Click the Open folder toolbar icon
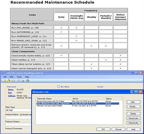The height and width of the screenshot is (134, 144). click(9, 81)
